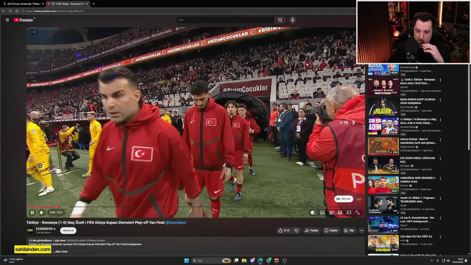This screenshot has height=265, width=471.
Task: Click the #BizimÇocuklar hashtag in description
Action: pos(76,240)
